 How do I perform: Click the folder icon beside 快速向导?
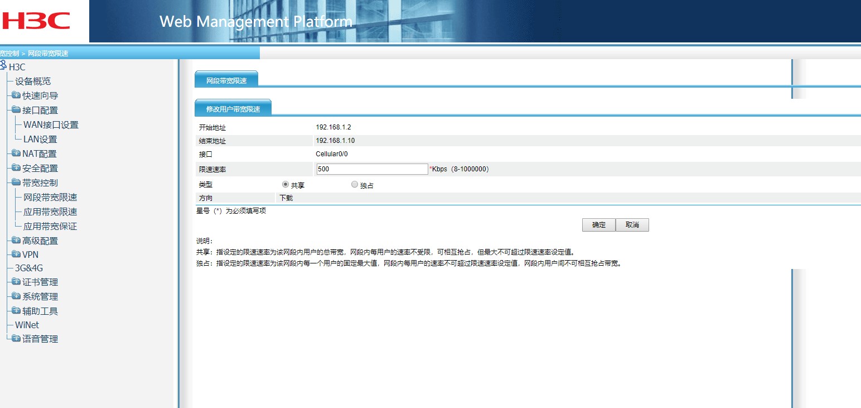point(16,95)
